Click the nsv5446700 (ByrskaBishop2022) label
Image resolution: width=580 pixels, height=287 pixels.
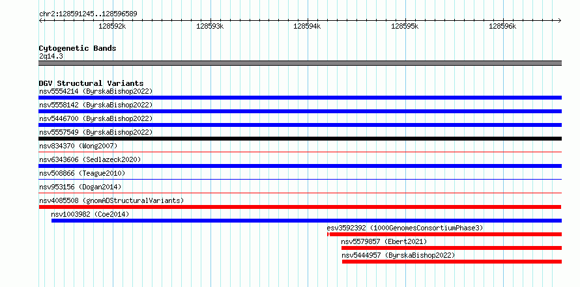pos(96,118)
